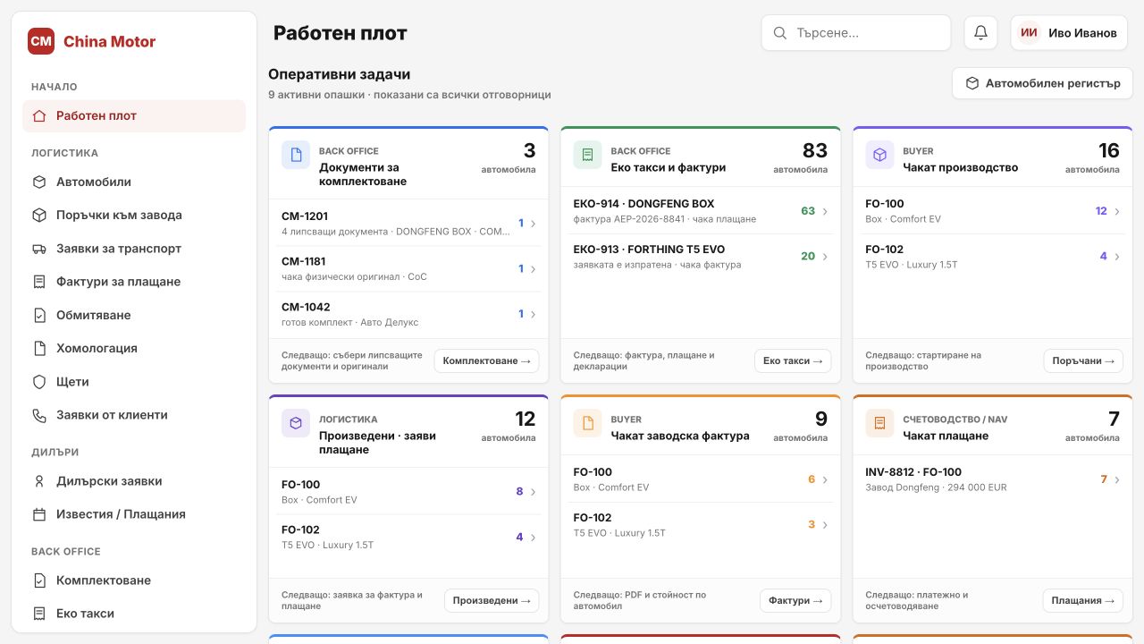Open Фактури за плащане in sidebar
The height and width of the screenshot is (644, 1144).
pos(134,282)
